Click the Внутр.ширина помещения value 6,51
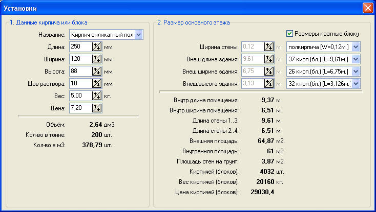The width and height of the screenshot is (376, 212). tap(268, 110)
